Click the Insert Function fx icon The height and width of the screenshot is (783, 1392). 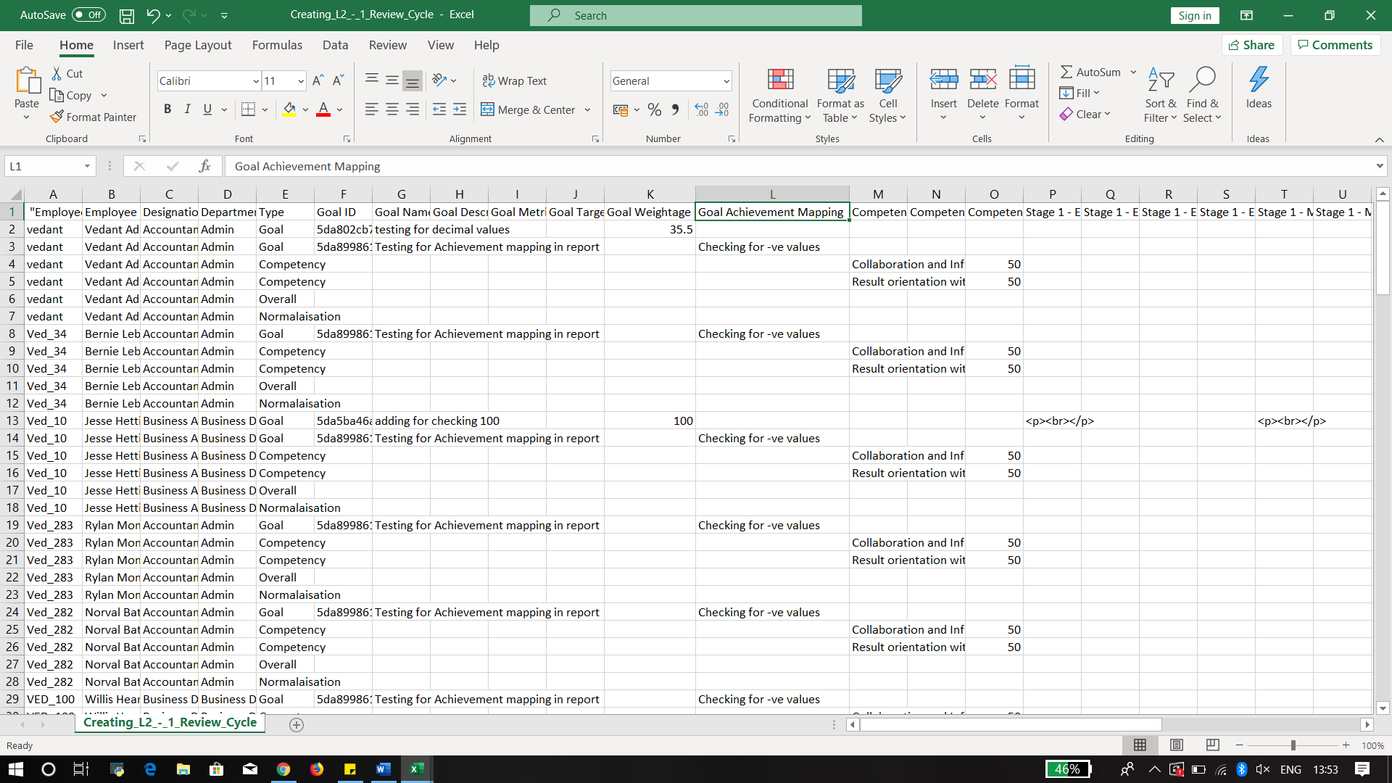(205, 166)
